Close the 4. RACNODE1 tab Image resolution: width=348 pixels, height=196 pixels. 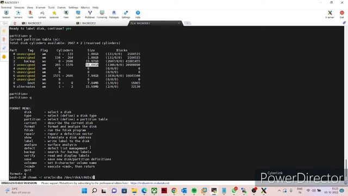point(179,23)
